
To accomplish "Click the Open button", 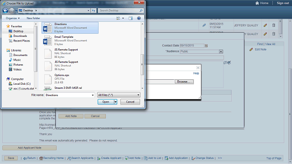I will pos(106,102).
